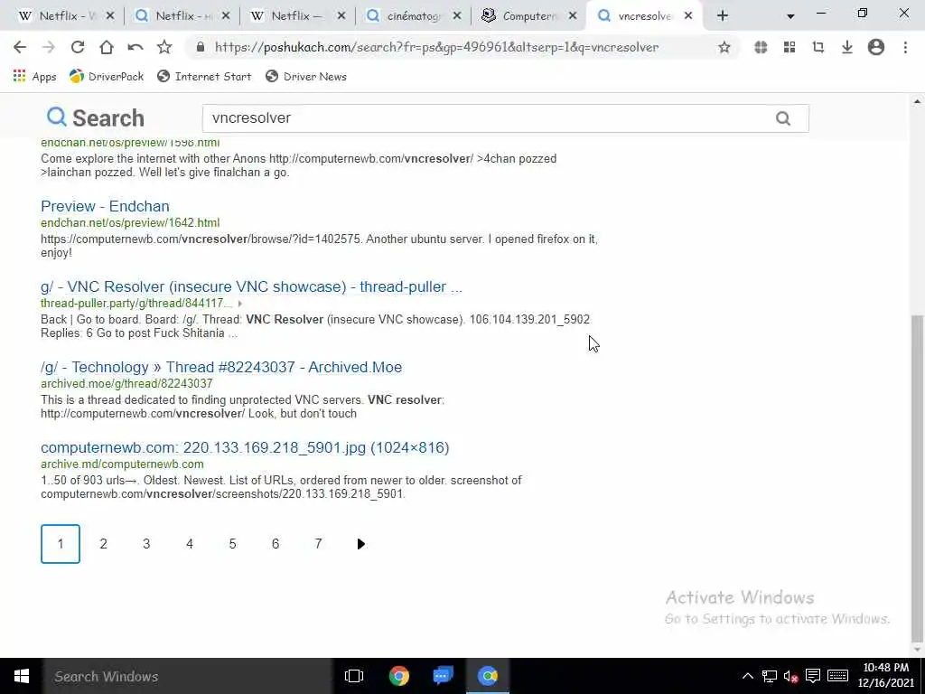Bookmark this page with the address bar star
Viewport: 925px width, 694px height.
click(x=724, y=47)
